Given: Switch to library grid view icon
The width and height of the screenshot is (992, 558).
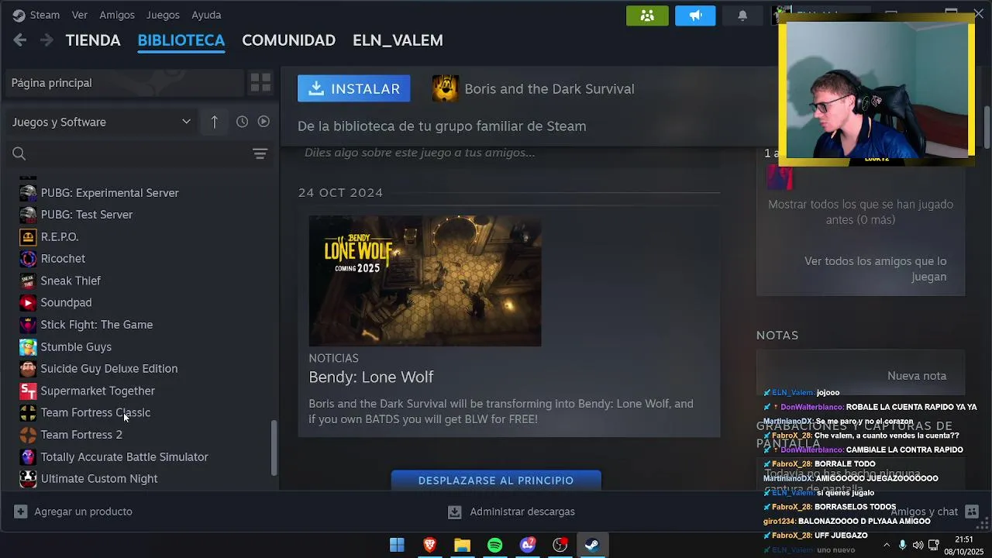Looking at the screenshot, I should [x=260, y=83].
